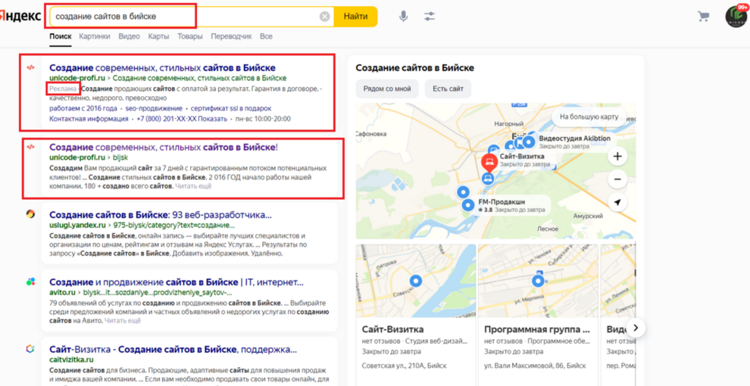This screenshot has width=750, height=386.
Task: Click the Yandex logo
Action: click(x=20, y=16)
